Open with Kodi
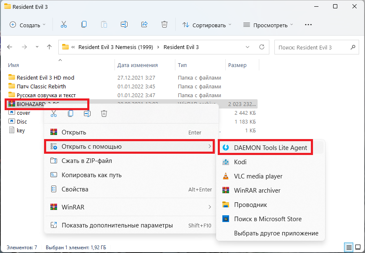The width and height of the screenshot is (365, 253). point(271,162)
